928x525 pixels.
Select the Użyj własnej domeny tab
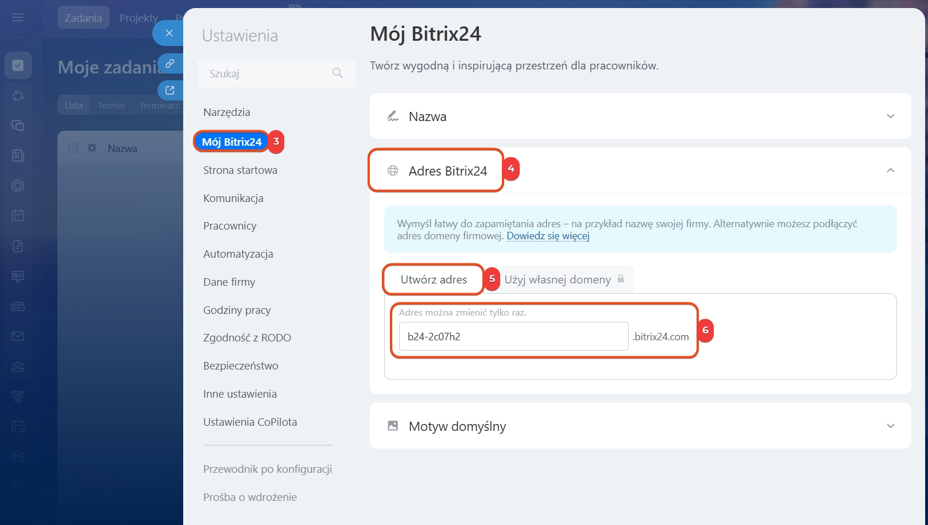(558, 279)
